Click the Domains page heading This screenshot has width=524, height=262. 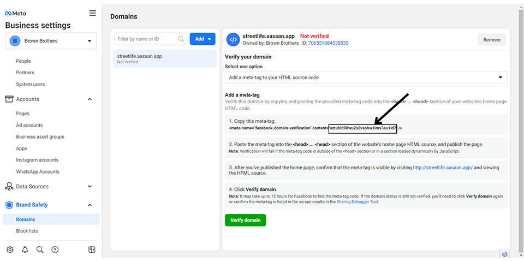coord(124,16)
